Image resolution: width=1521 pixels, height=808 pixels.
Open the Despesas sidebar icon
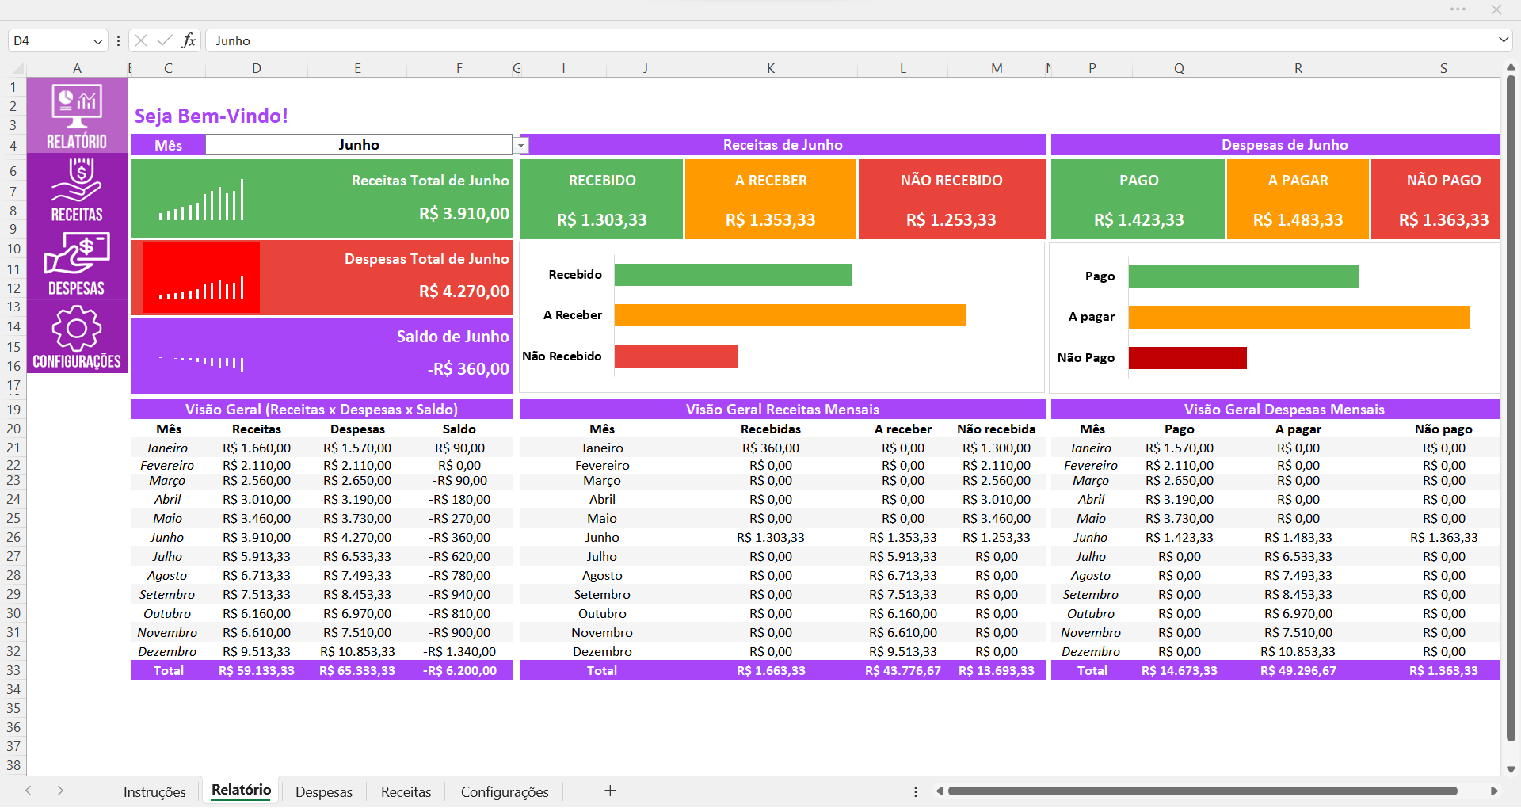pos(77,265)
